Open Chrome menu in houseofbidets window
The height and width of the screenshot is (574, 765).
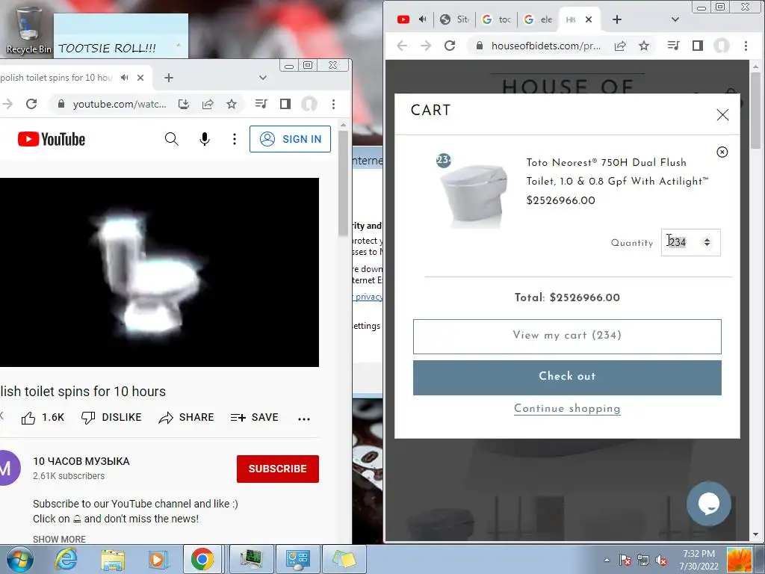click(x=746, y=46)
